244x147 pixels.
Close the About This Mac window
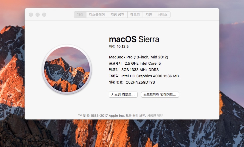31,15
